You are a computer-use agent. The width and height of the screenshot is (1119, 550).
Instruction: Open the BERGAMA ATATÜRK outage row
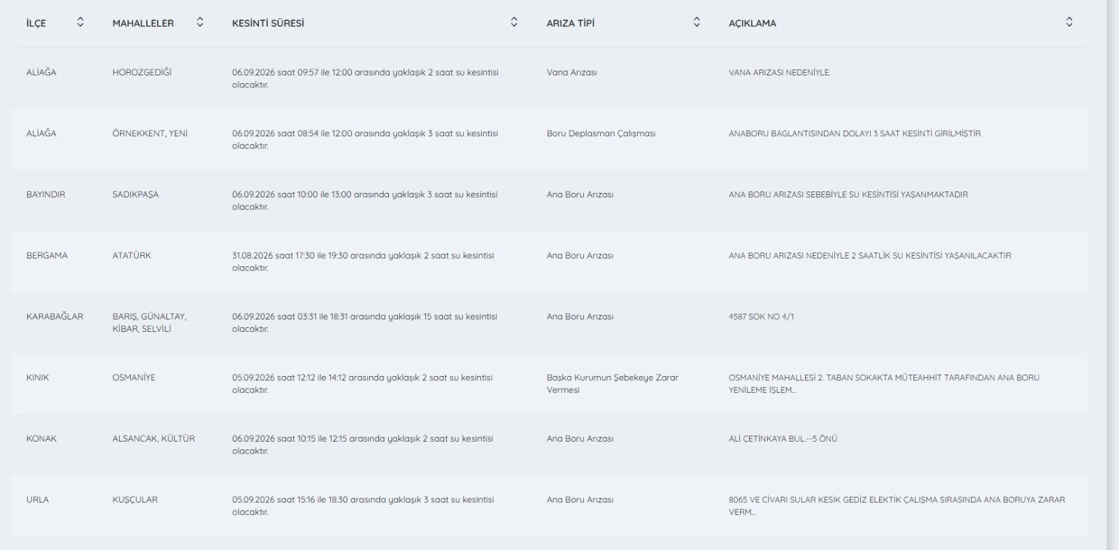point(550,261)
